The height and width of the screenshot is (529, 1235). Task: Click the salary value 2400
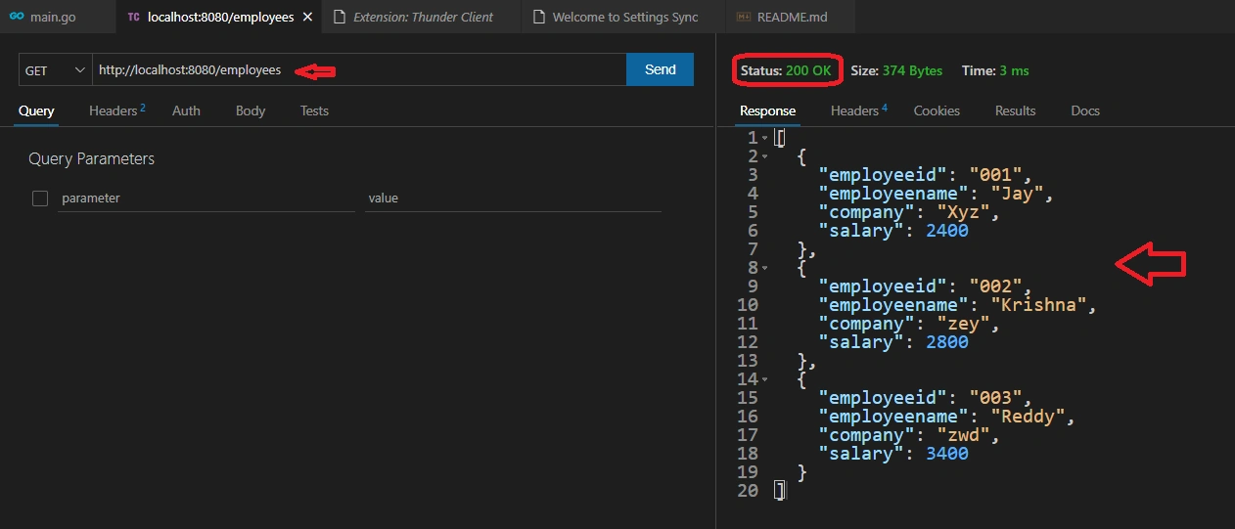tap(947, 231)
